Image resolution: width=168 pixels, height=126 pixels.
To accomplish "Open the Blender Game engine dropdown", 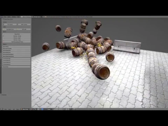I will [x=38, y=17].
